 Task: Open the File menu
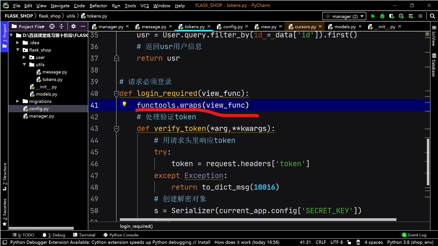[16, 5]
